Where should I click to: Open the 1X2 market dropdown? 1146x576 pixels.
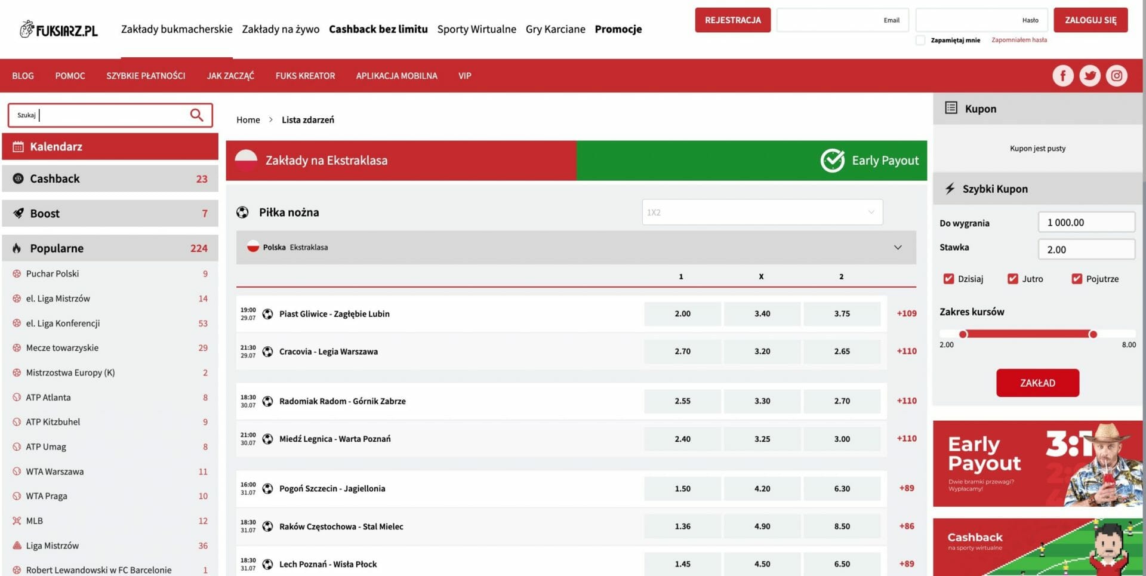click(x=762, y=212)
